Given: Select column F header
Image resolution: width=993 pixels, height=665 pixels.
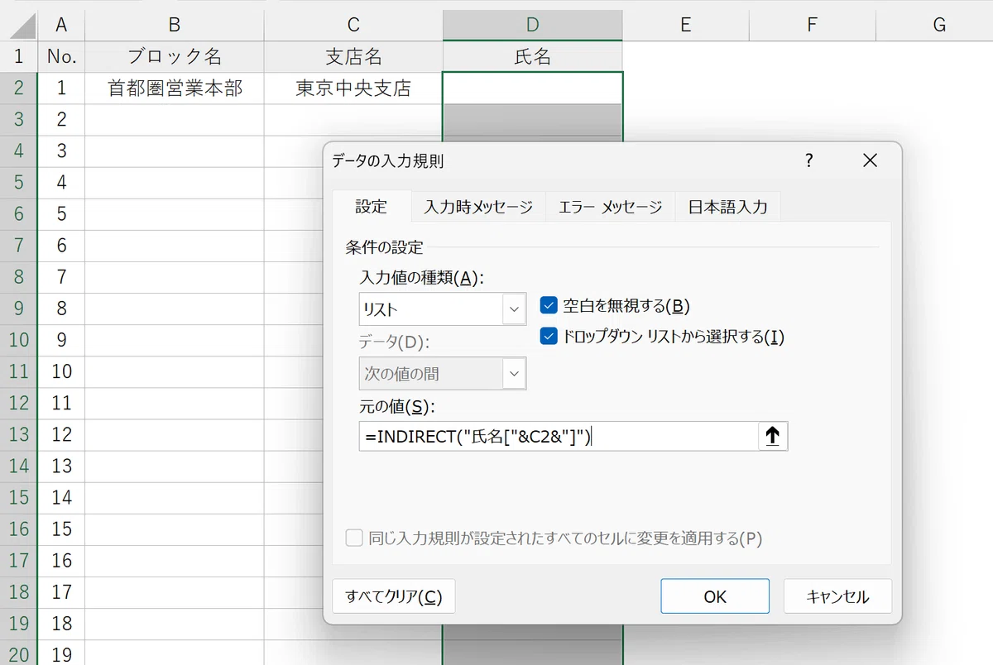Looking at the screenshot, I should (812, 25).
